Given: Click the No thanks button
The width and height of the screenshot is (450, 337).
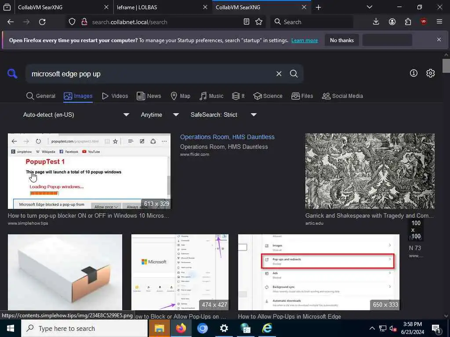Looking at the screenshot, I should pos(342,40).
